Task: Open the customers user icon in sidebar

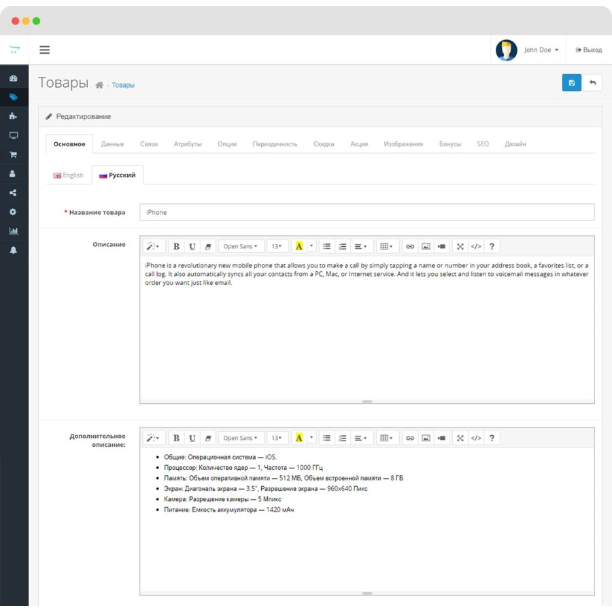Action: point(12,173)
